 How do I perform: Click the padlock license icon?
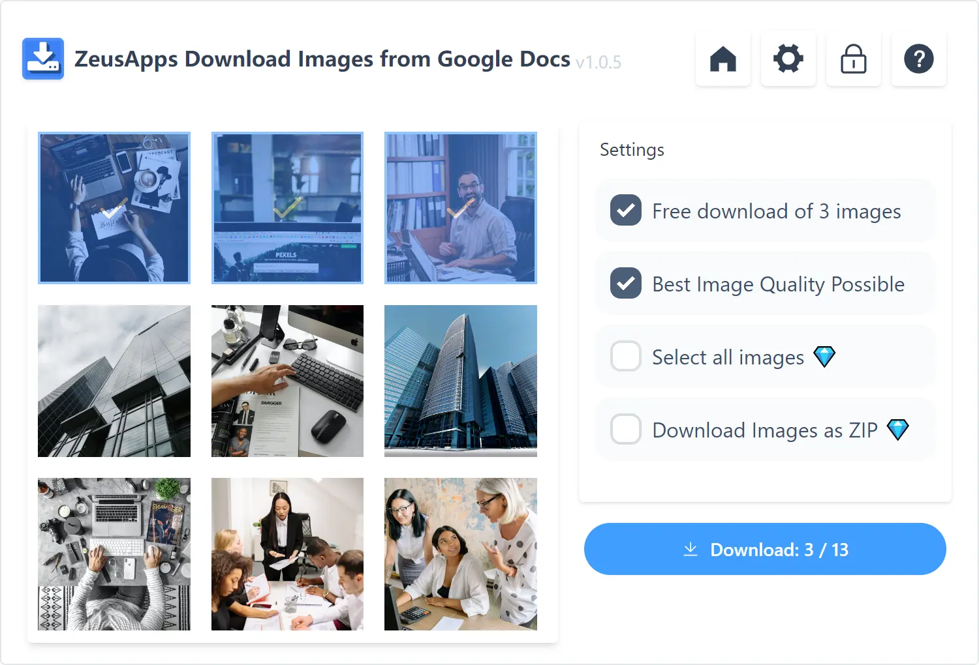[854, 59]
